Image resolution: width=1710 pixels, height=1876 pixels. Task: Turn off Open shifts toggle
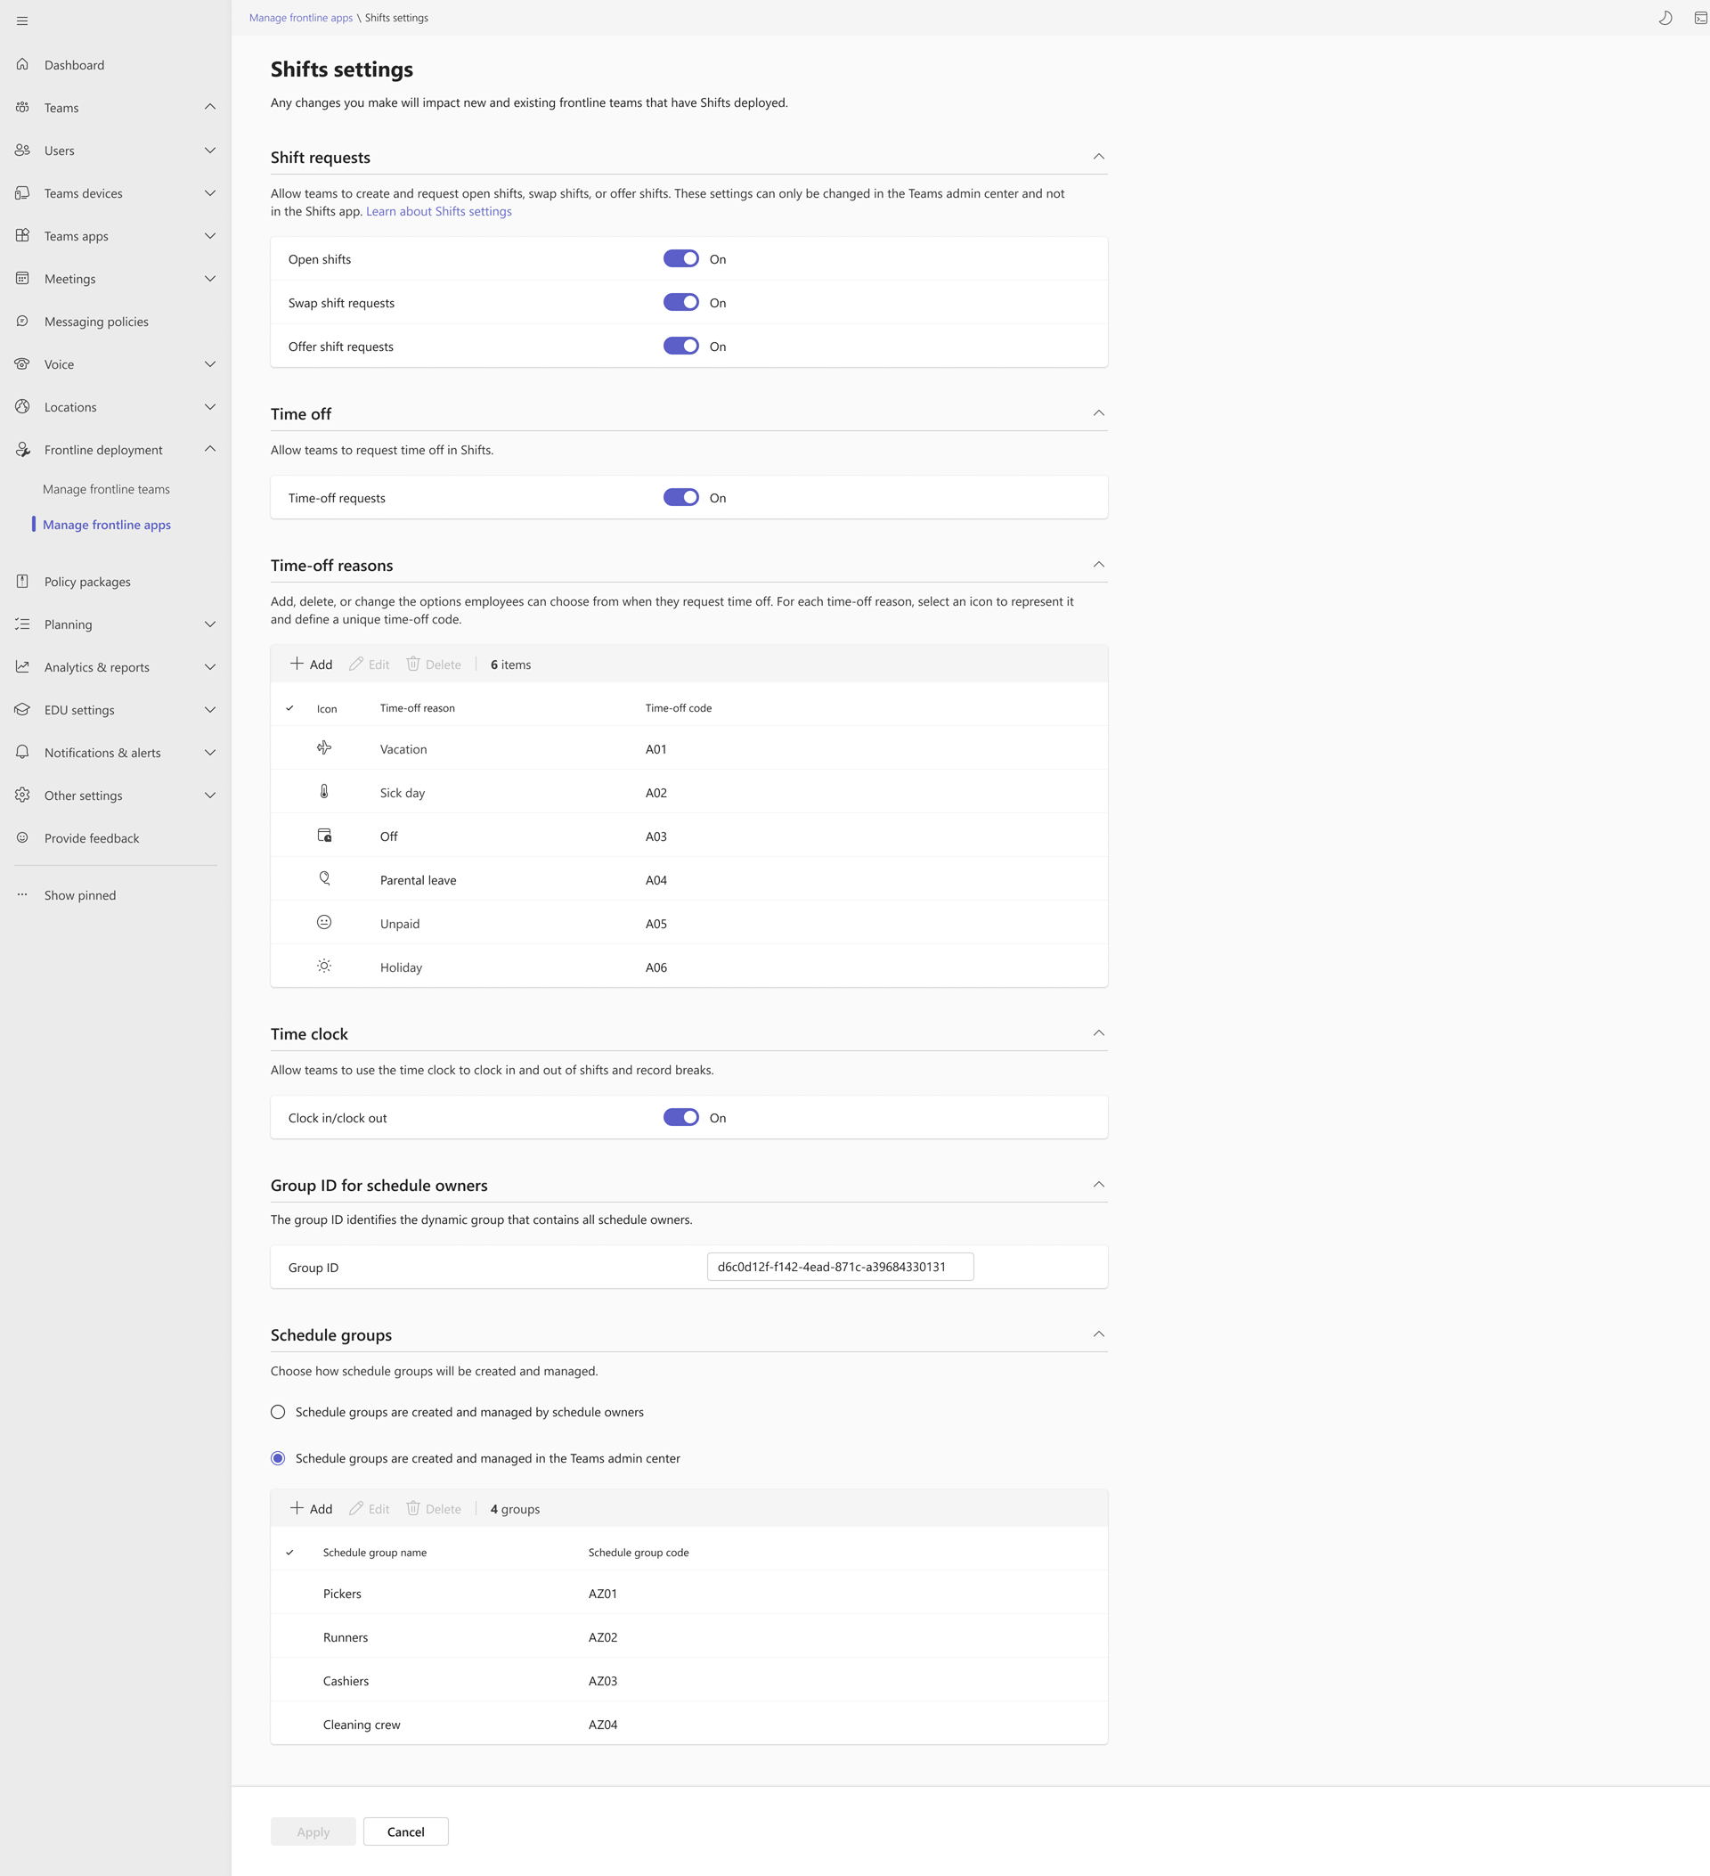click(680, 258)
